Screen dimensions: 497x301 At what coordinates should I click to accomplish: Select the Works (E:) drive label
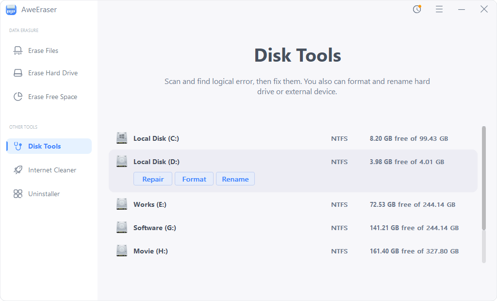(x=150, y=204)
